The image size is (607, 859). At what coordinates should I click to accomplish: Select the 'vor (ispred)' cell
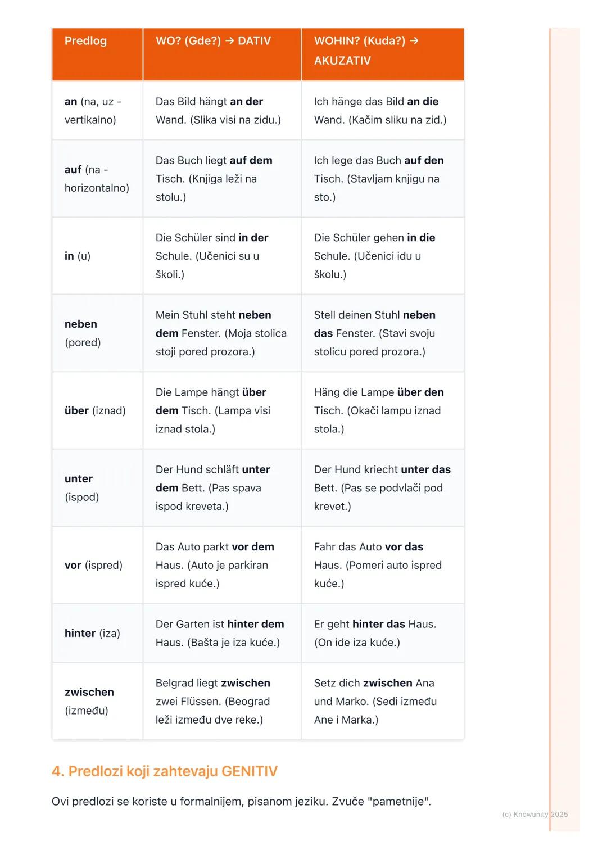click(93, 566)
